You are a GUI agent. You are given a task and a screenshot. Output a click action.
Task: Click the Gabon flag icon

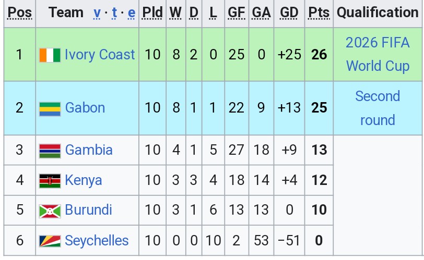click(x=50, y=108)
